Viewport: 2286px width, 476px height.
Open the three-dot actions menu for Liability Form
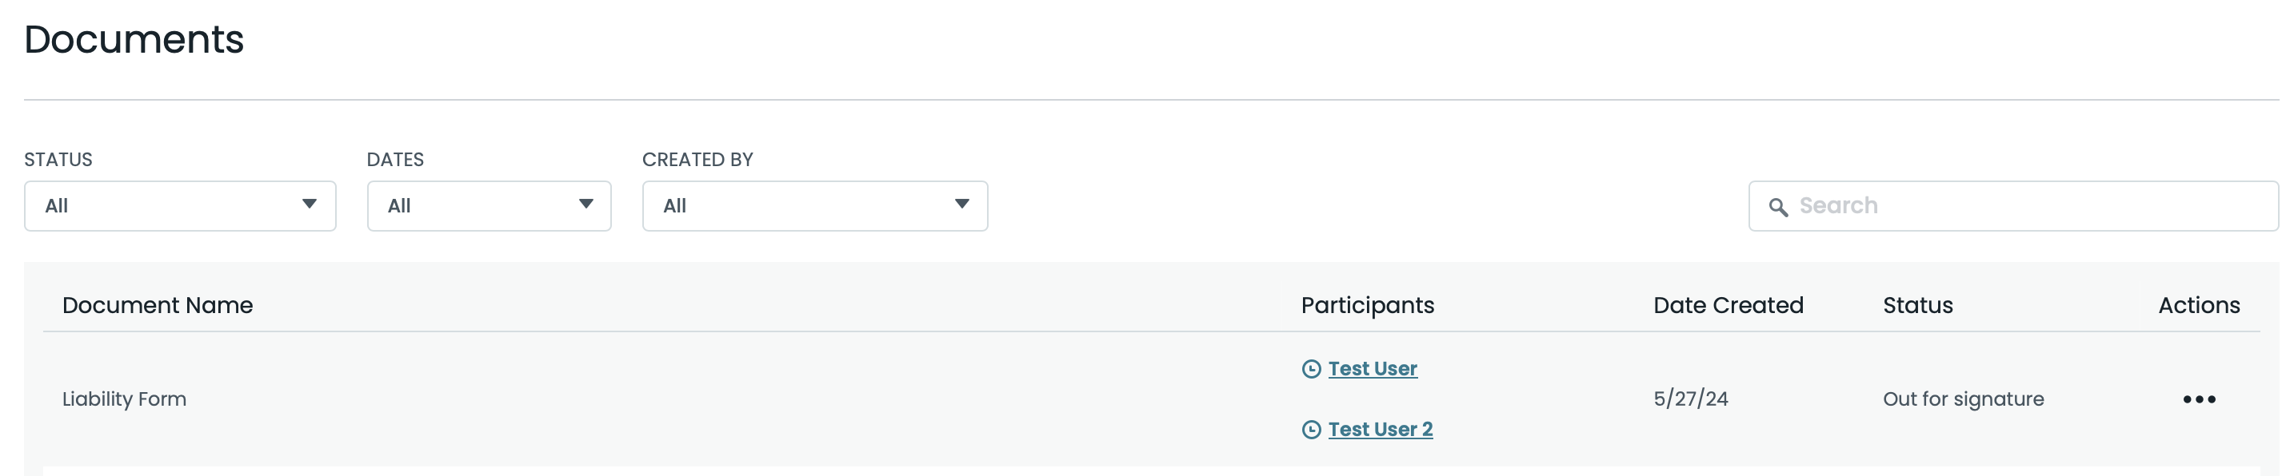[2198, 400]
